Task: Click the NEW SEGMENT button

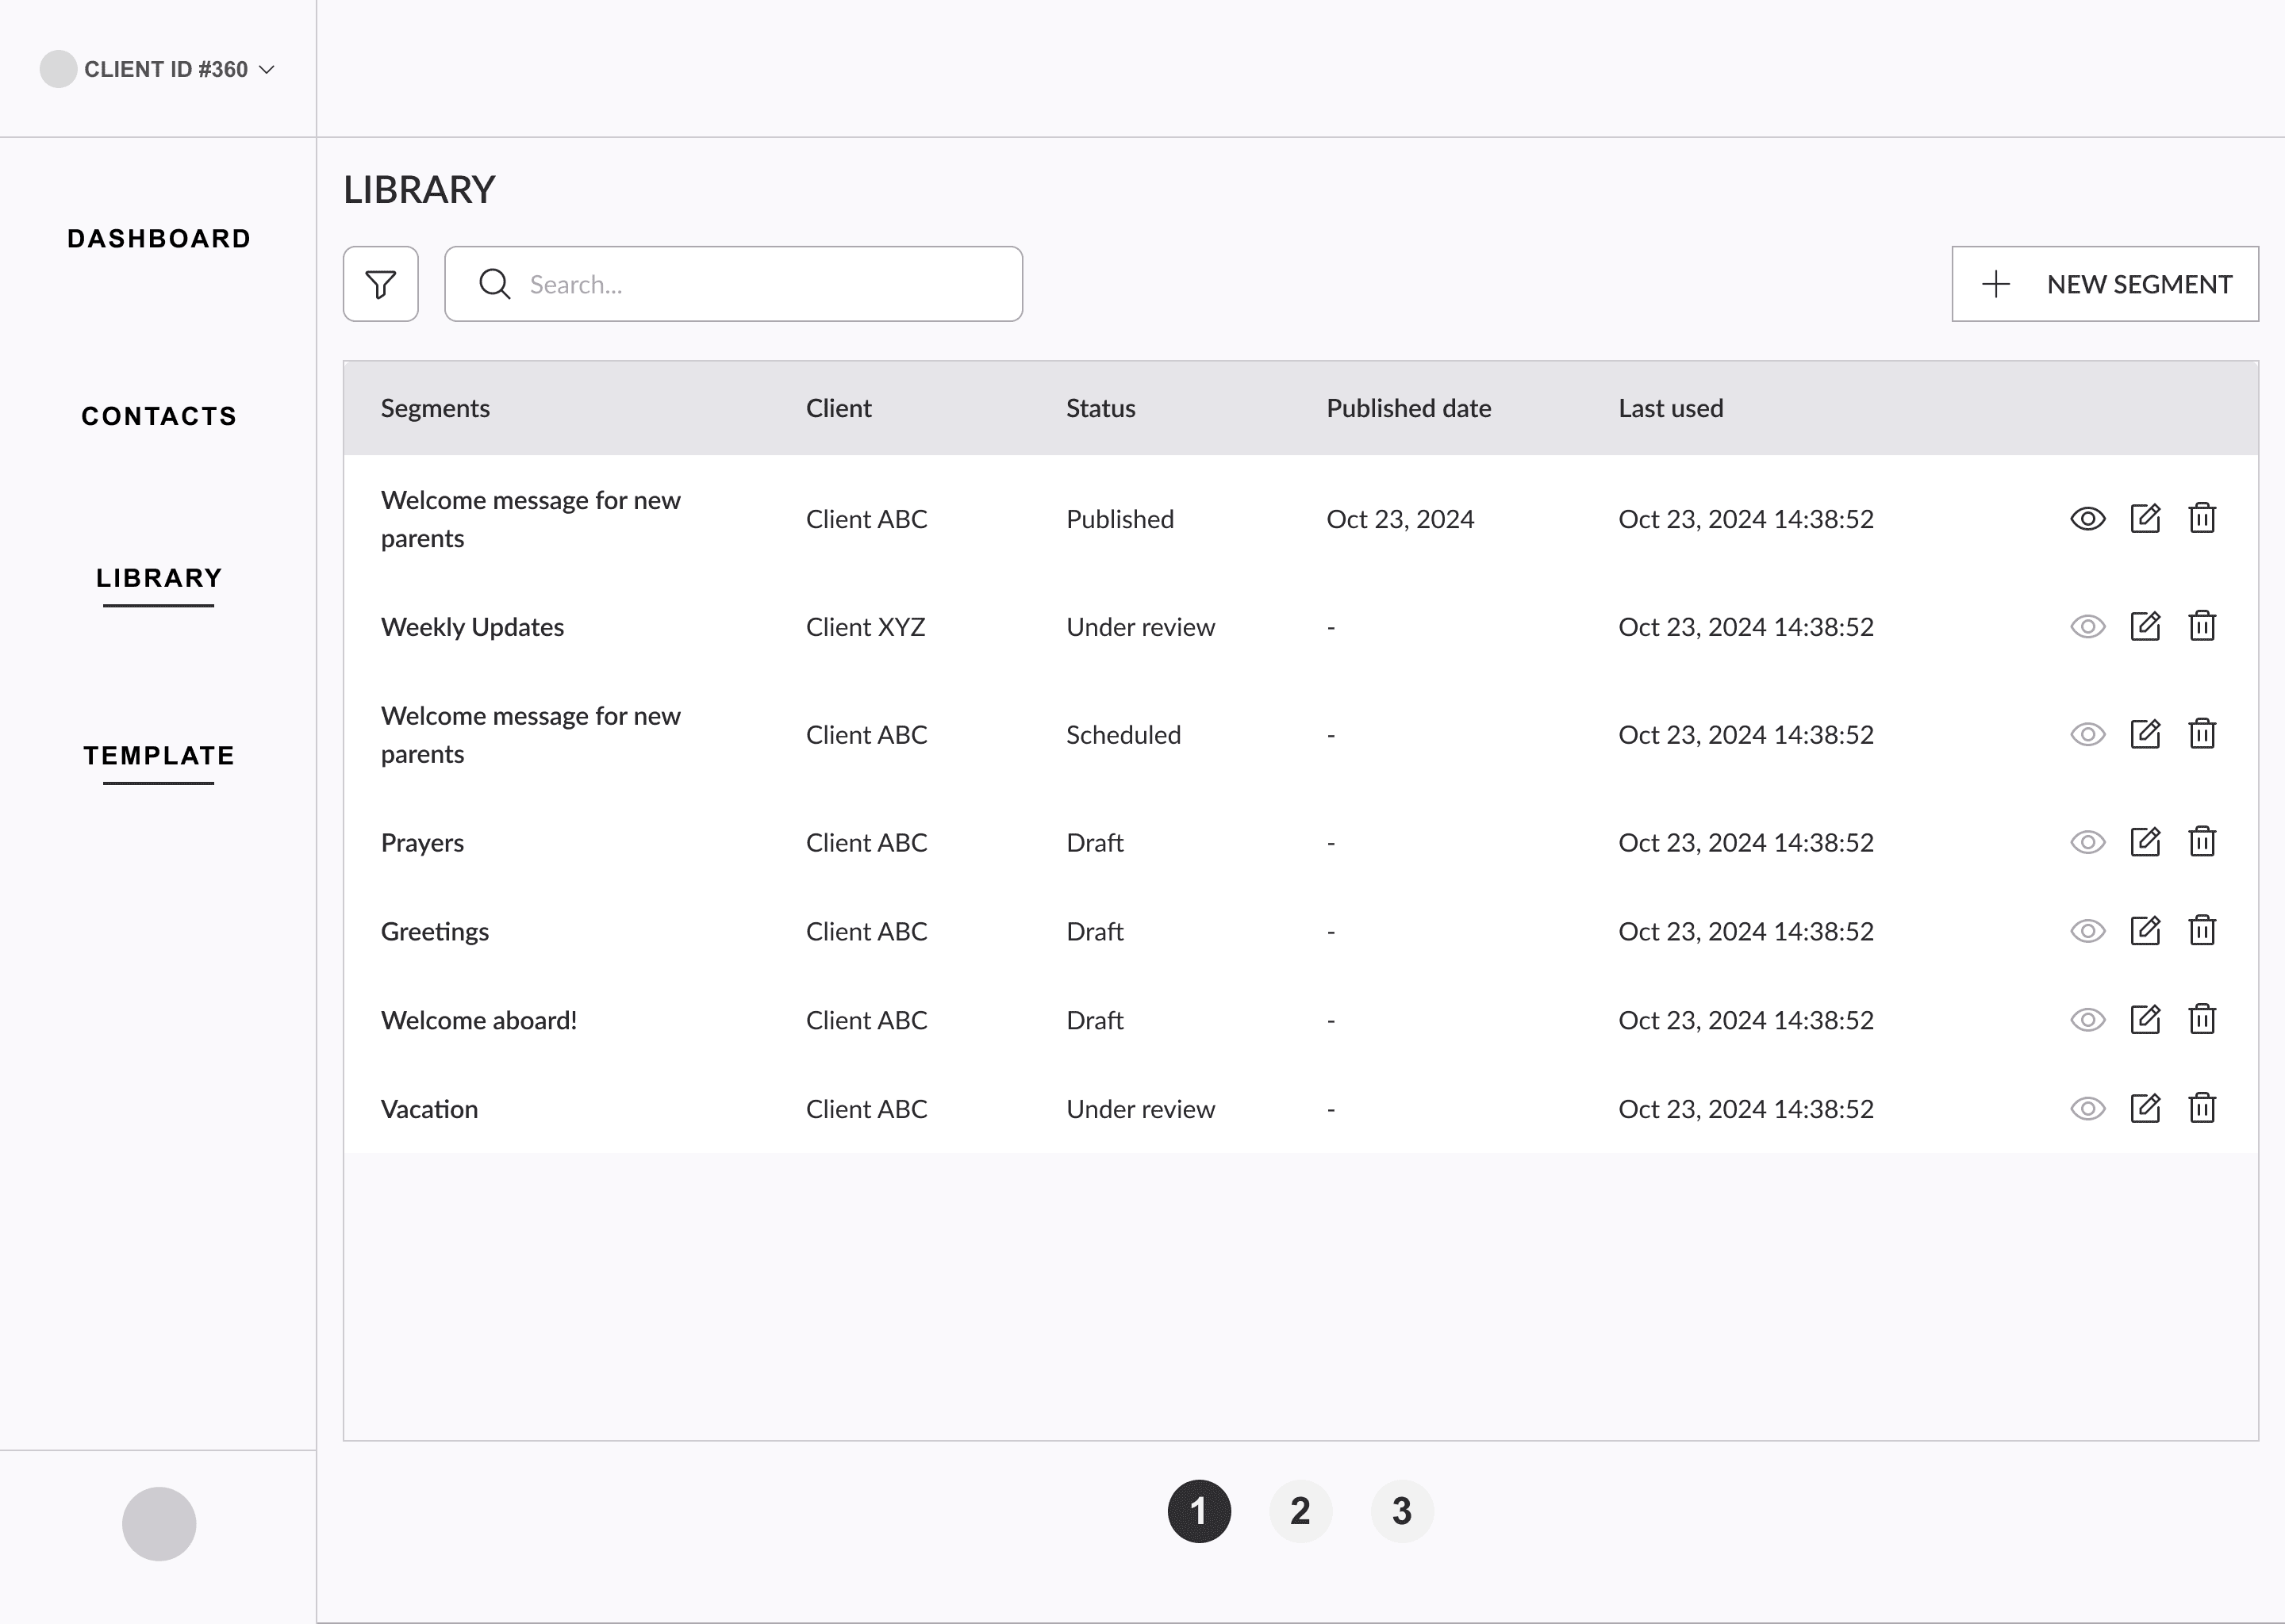Action: 2105,284
